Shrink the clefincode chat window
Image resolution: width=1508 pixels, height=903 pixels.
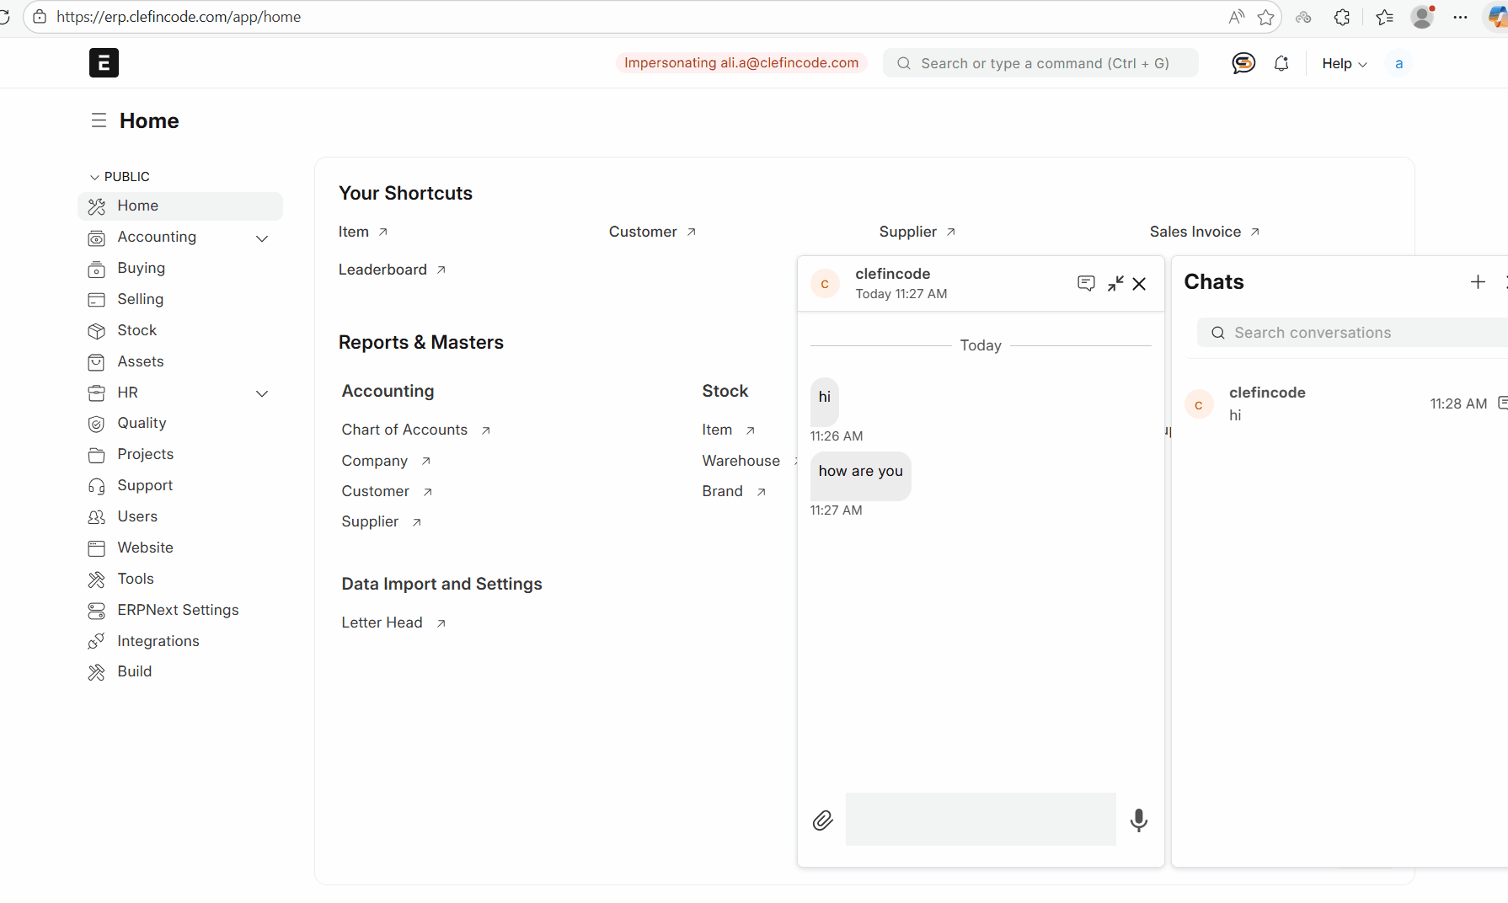(1115, 283)
